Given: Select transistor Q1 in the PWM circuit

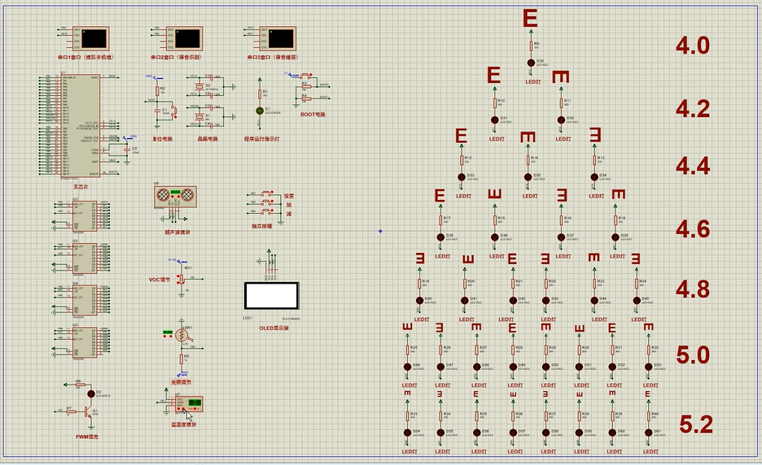Looking at the screenshot, I should tap(90, 411).
